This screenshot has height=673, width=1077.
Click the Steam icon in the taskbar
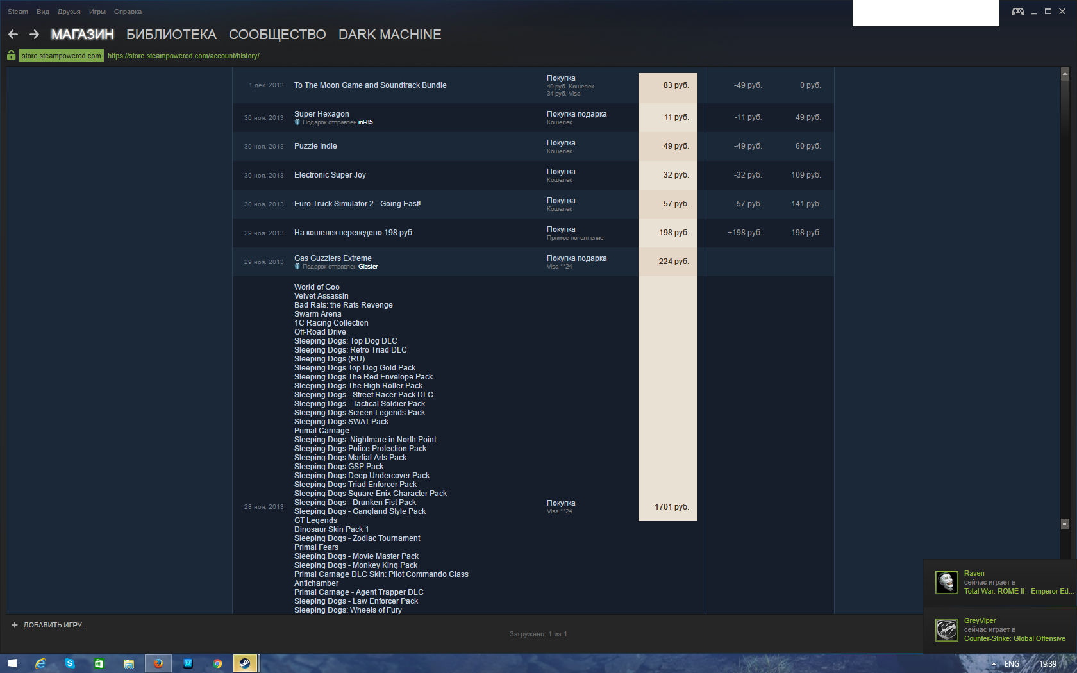pos(245,663)
